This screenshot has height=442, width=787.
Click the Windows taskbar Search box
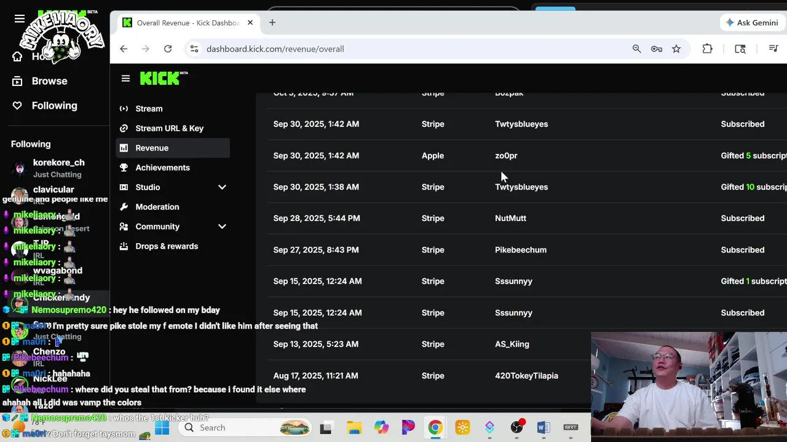(x=244, y=428)
